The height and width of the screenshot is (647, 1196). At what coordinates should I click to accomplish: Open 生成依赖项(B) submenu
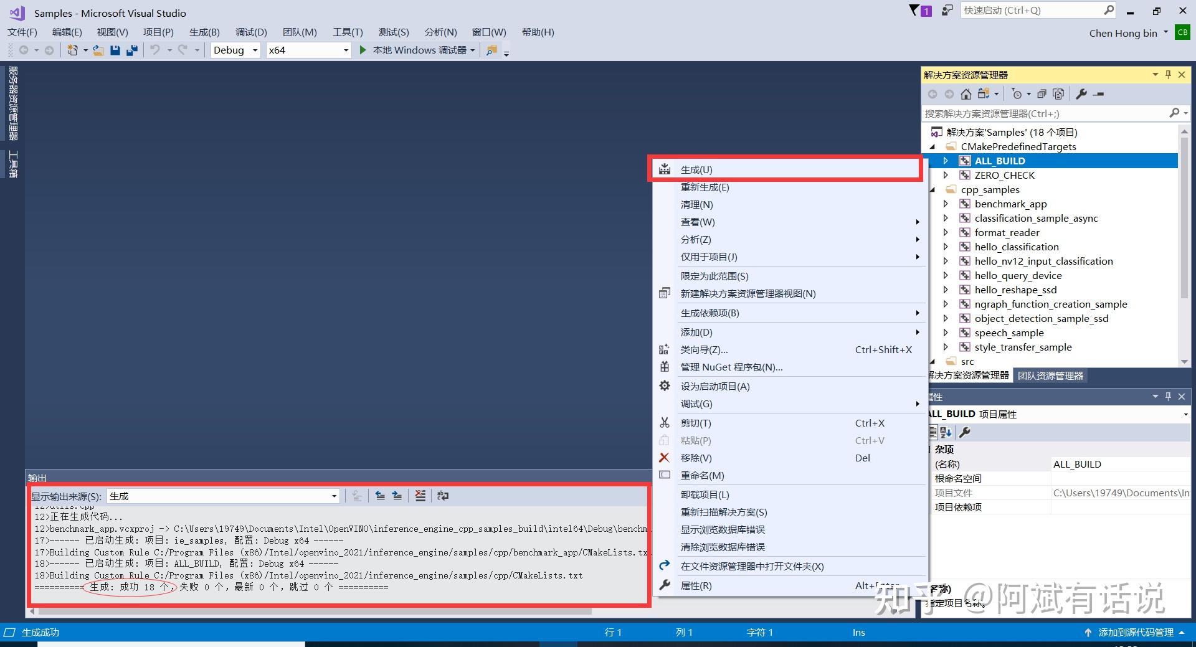(x=789, y=313)
